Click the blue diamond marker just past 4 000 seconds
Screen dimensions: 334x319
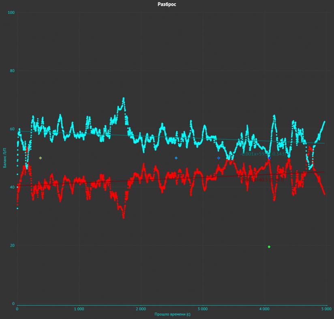click(x=269, y=158)
